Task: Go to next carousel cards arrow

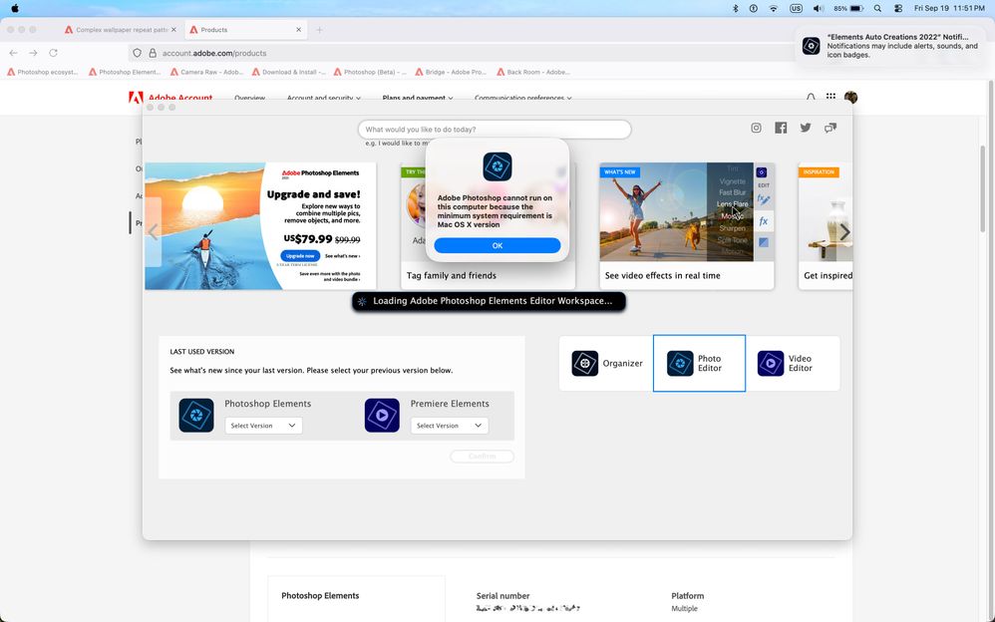Action: (844, 232)
